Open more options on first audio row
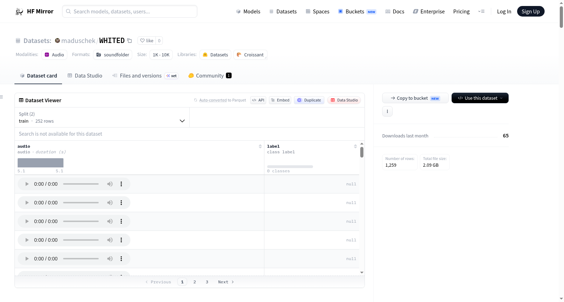The height and width of the screenshot is (302, 564). (121, 184)
